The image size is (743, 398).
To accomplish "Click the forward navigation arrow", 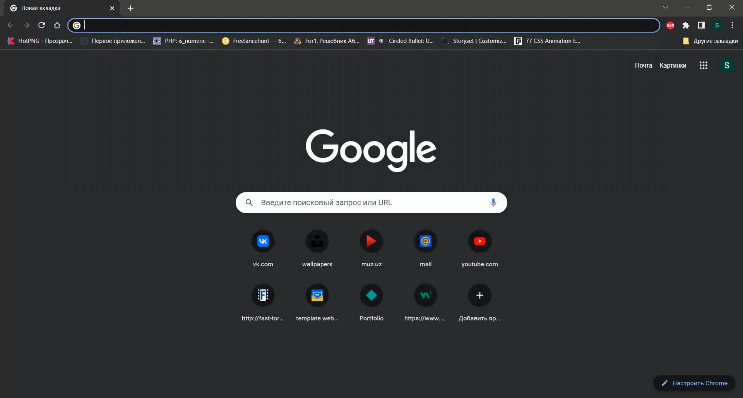I will 26,25.
